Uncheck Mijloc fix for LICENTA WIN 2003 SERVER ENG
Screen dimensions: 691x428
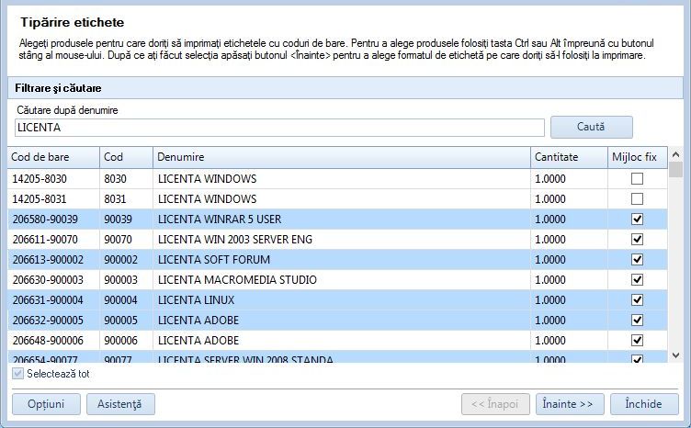tap(637, 240)
